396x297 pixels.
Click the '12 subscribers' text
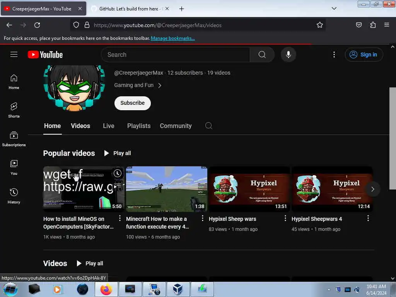click(x=185, y=73)
